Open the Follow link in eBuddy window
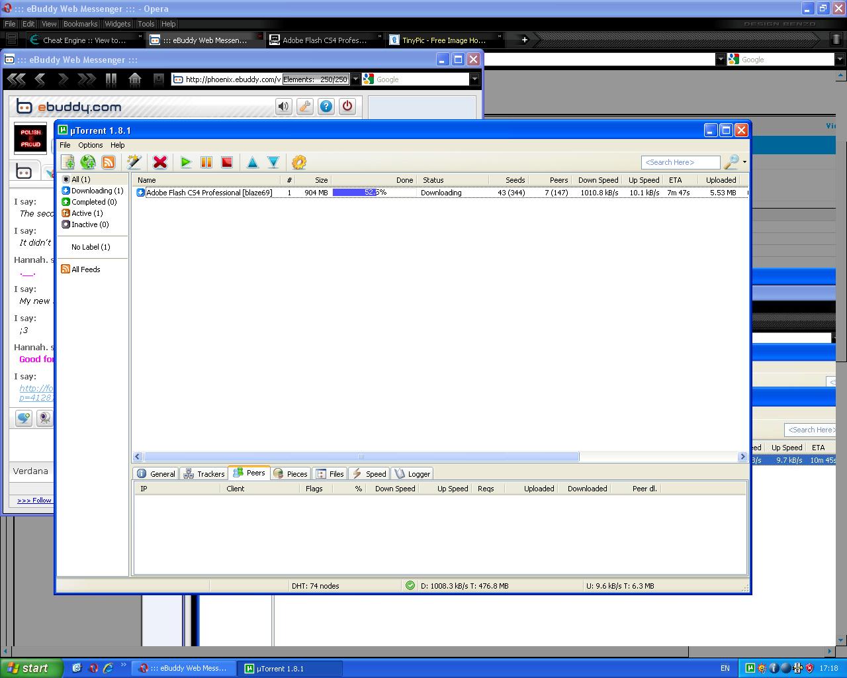The height and width of the screenshot is (678, 847). pyautogui.click(x=34, y=500)
